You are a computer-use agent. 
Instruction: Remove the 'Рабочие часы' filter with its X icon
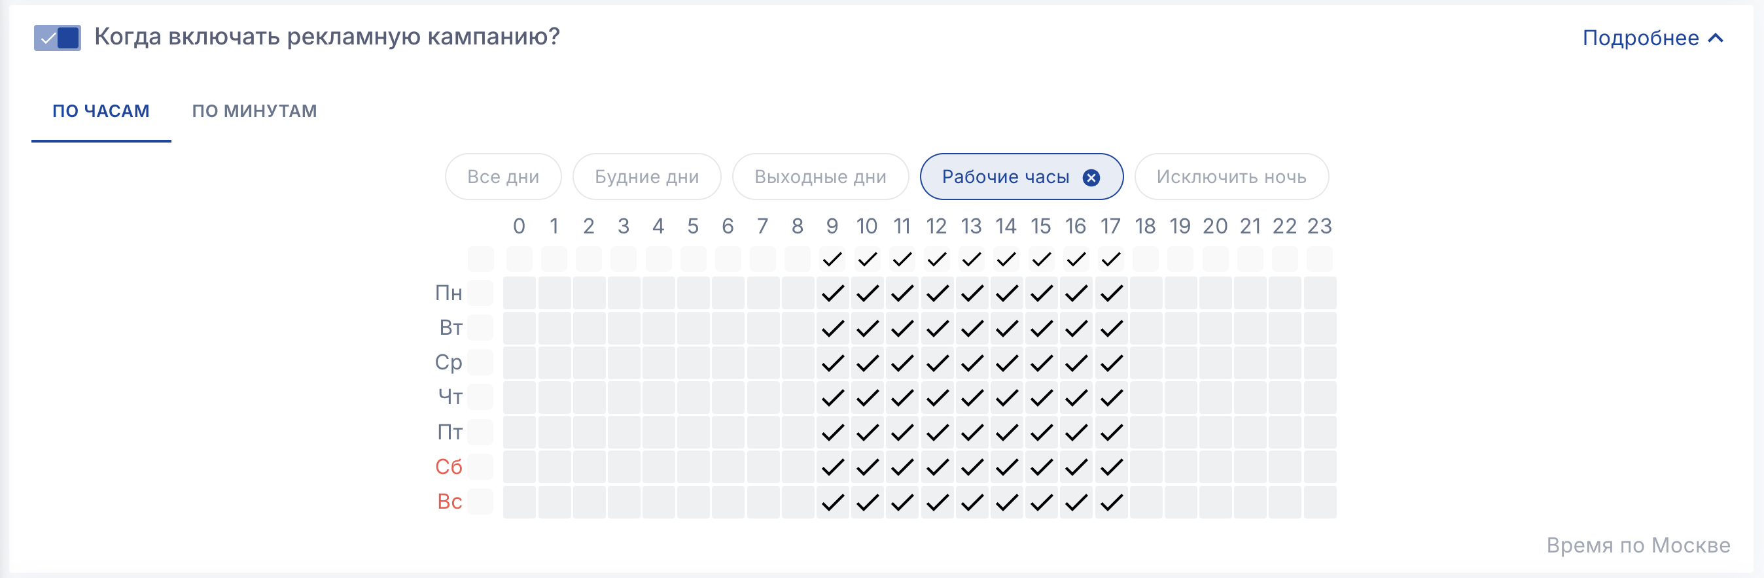1091,178
